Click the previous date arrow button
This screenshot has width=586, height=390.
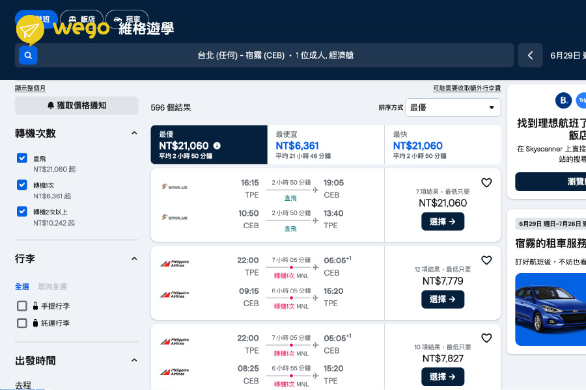(530, 56)
